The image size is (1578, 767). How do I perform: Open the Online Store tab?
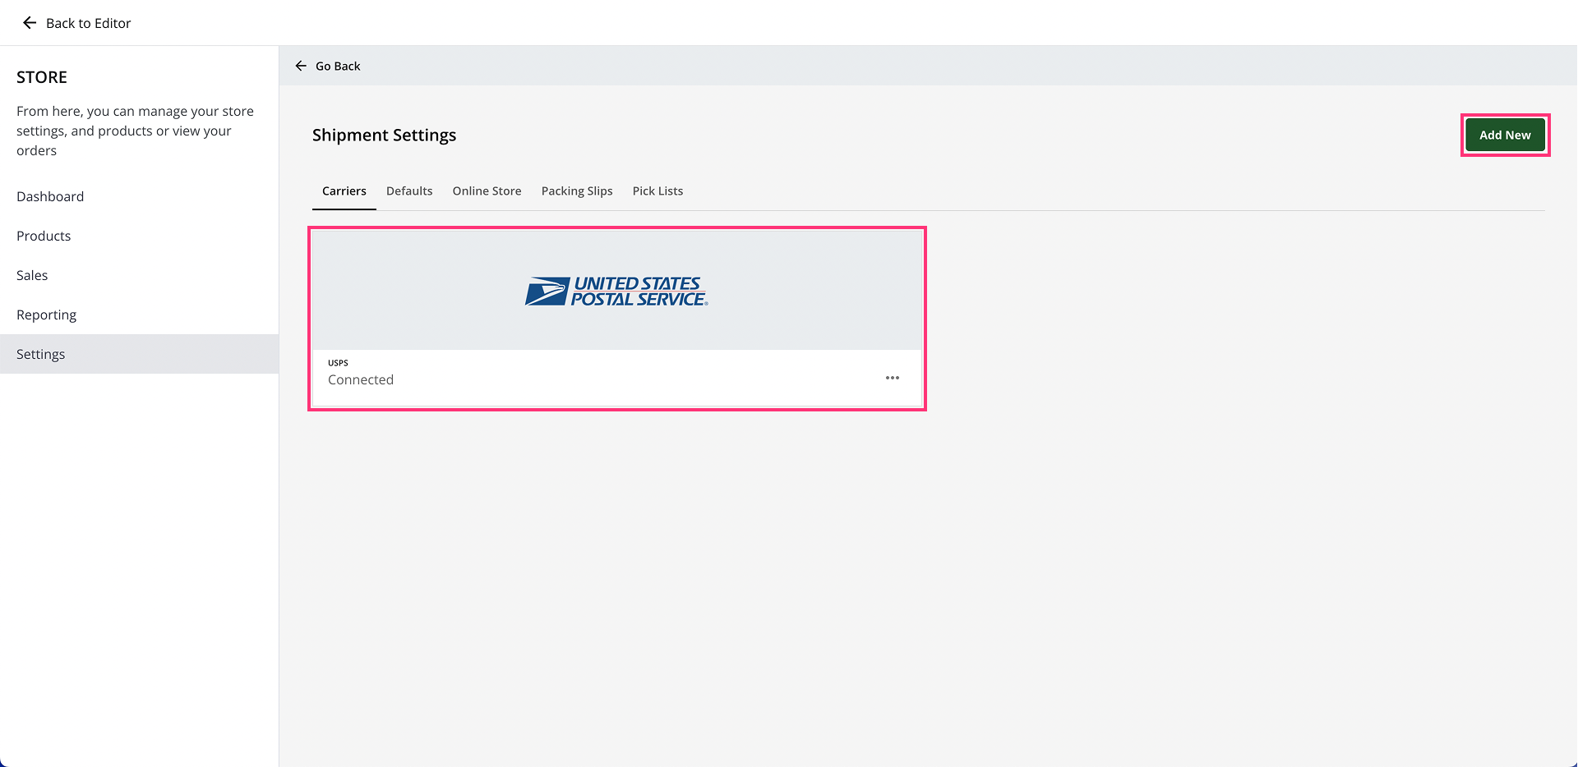(x=487, y=191)
